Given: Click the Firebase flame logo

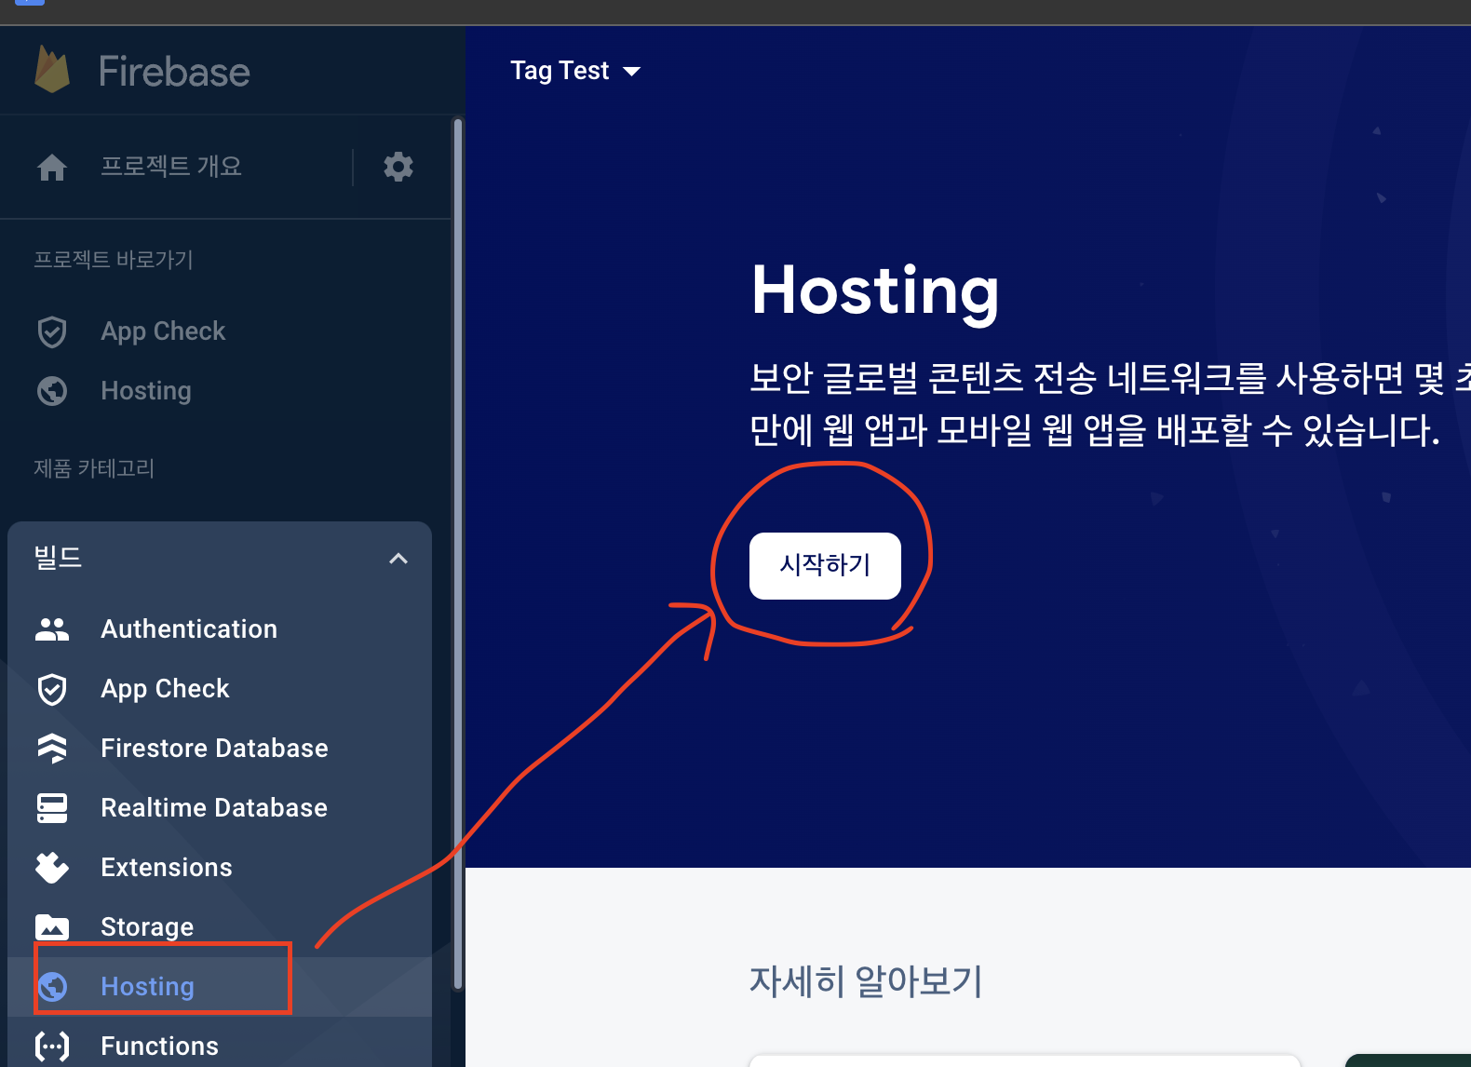Looking at the screenshot, I should pyautogui.click(x=52, y=70).
